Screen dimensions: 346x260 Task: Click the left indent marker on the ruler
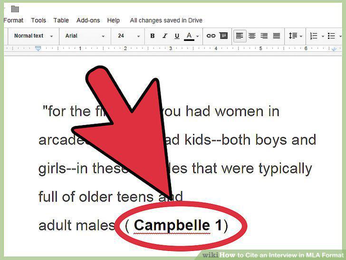click(38, 48)
